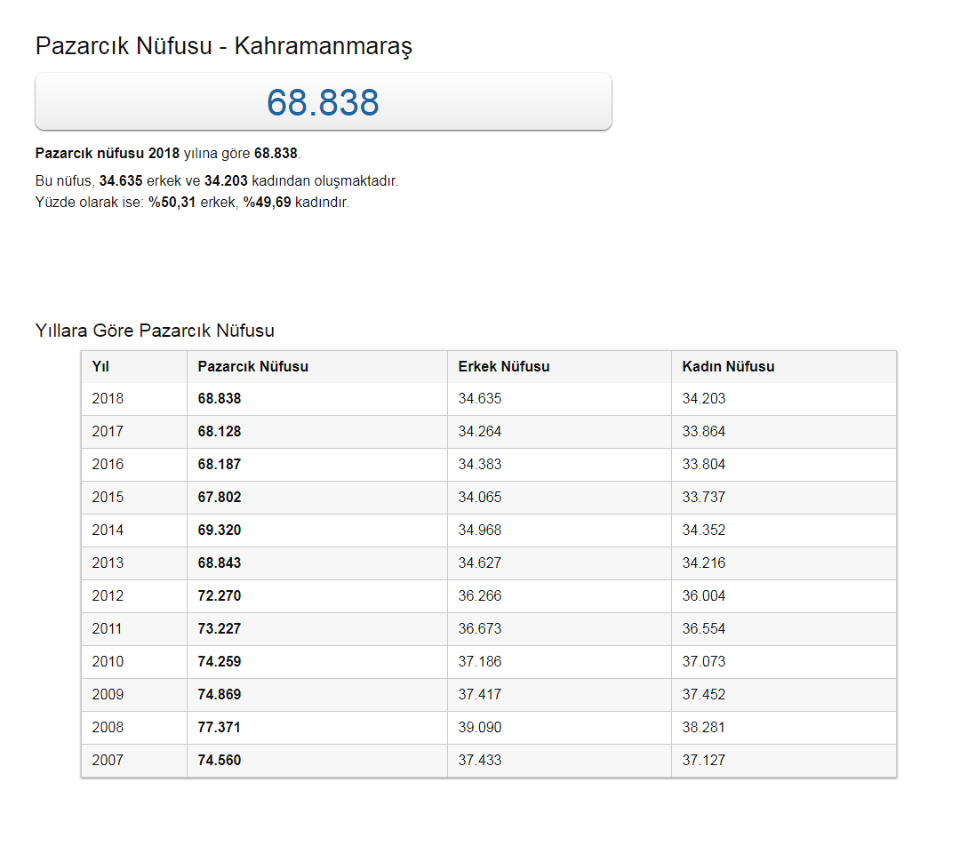
Task: Click population value 68.187
Action: click(x=220, y=465)
